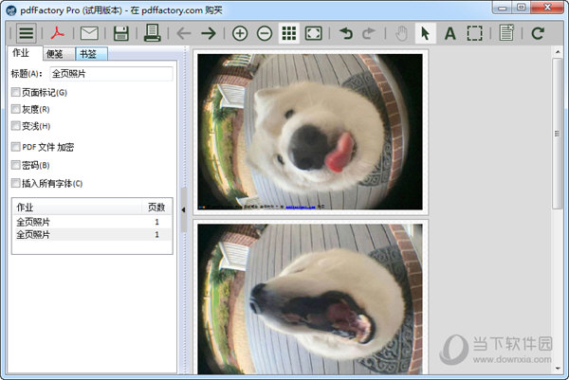Close the pdfFactory Pro window
This screenshot has height=380, width=569.
(547, 8)
